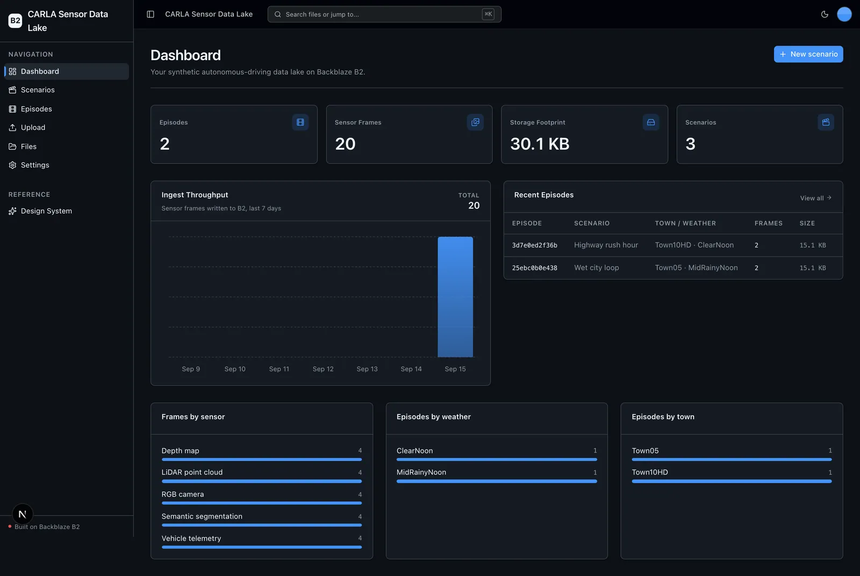Viewport: 860px width, 576px height.
Task: Open the blue user avatar
Action: pos(844,14)
